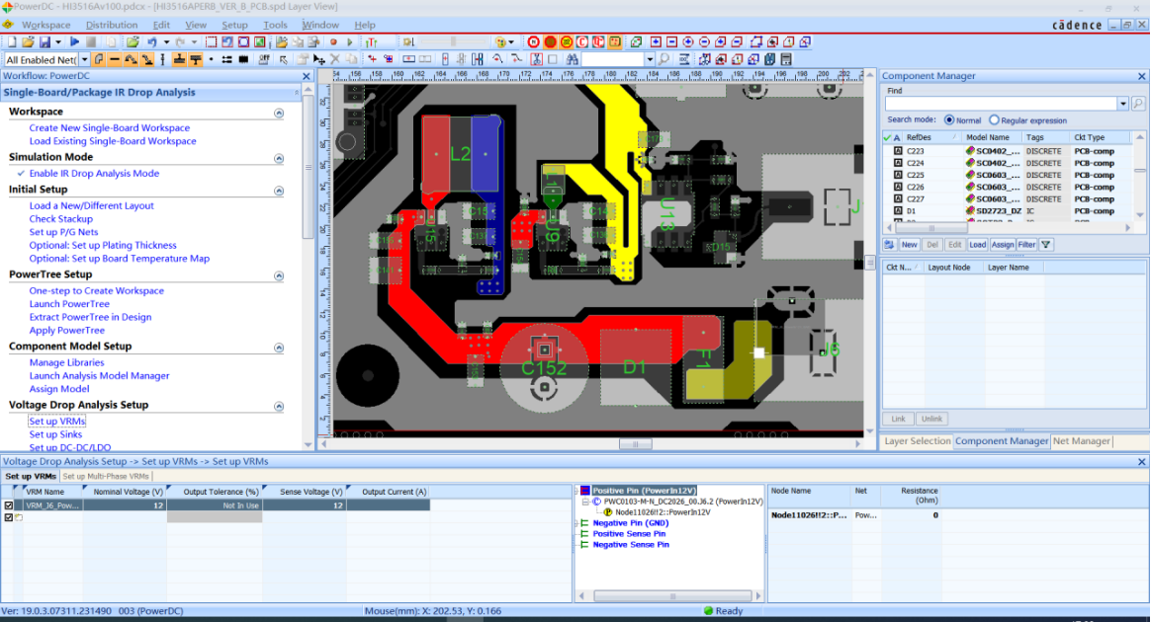Click the zoom-in square plus icon
The height and width of the screenshot is (622, 1151).
(656, 41)
